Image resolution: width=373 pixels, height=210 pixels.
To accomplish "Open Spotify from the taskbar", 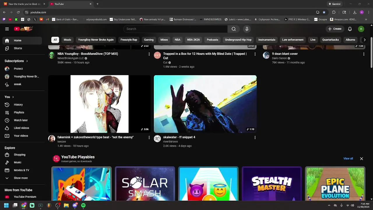I will pyautogui.click(x=83, y=205).
